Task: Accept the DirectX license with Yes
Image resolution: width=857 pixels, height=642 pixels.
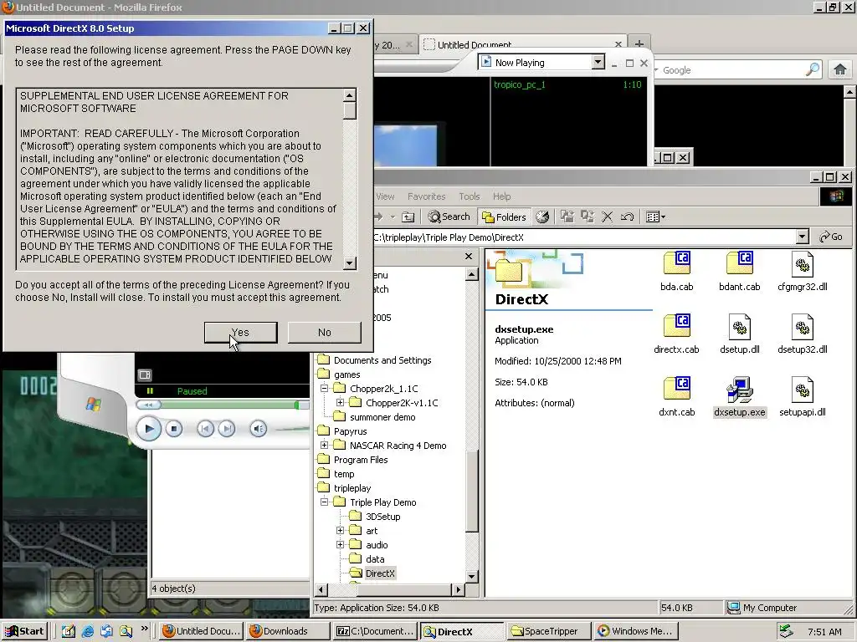Action: coord(240,333)
